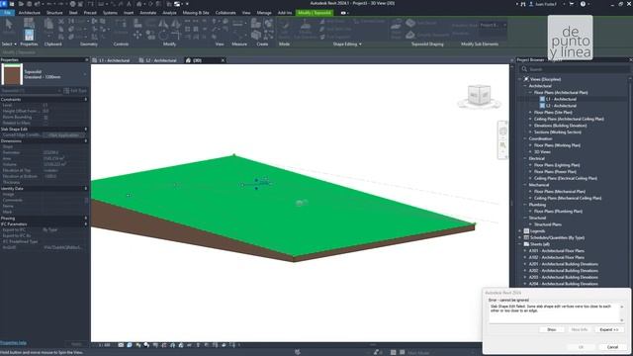Click Expand >> button in error dialog
Screen dimensions: 633x356
click(609, 329)
